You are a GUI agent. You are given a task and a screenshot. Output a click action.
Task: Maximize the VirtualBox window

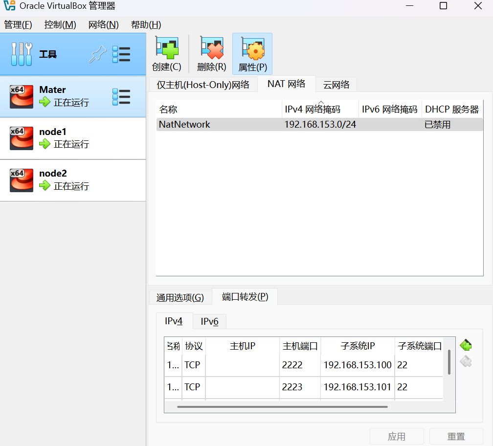pyautogui.click(x=443, y=6)
